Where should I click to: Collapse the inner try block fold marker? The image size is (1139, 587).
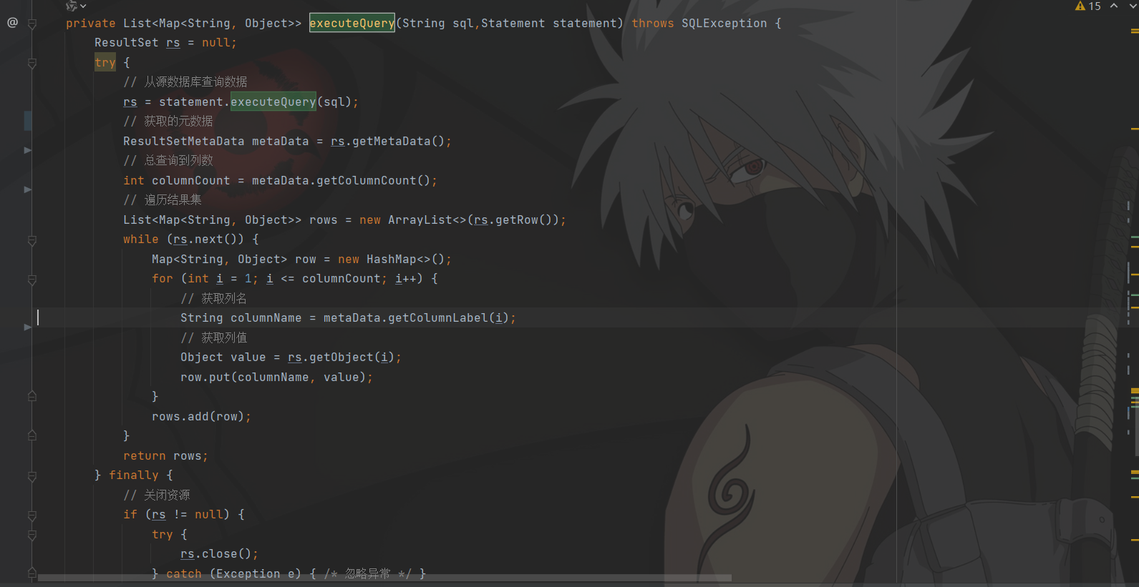(32, 535)
